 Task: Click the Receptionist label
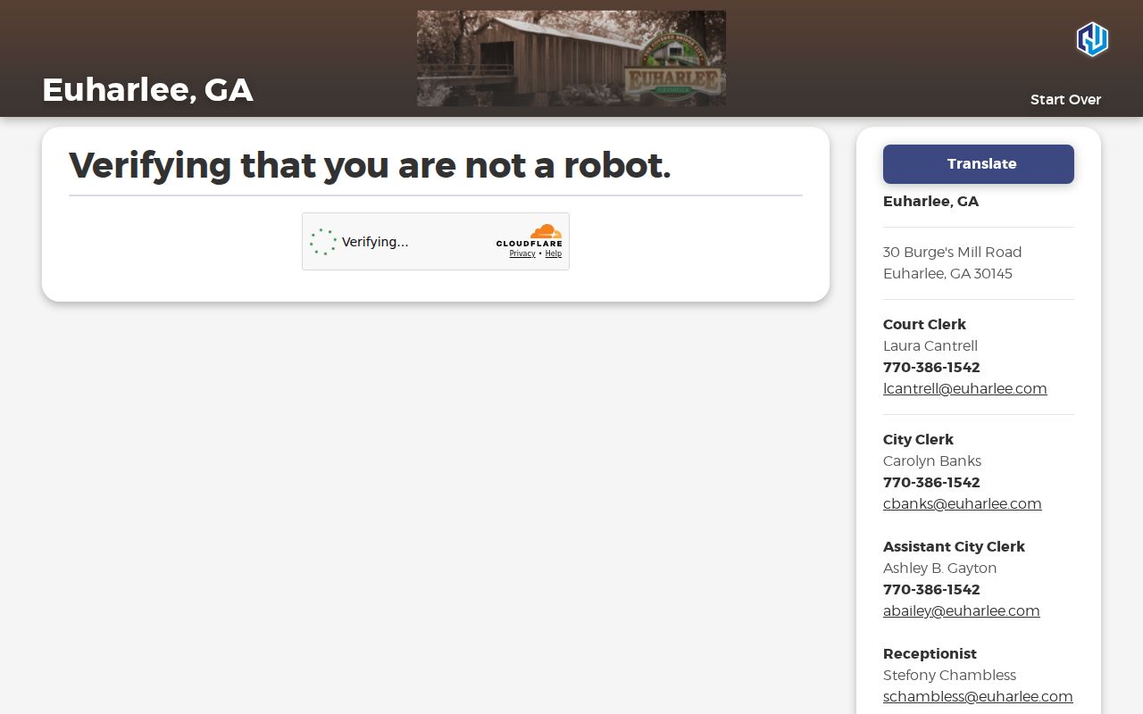[930, 654]
